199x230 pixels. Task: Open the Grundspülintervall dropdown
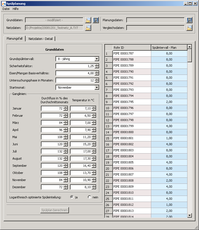[x=97, y=59]
